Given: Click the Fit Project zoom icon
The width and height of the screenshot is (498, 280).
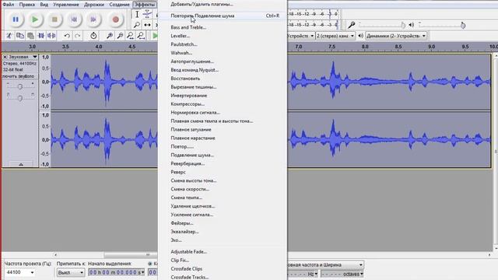Looking at the screenshot, I should point(141,36).
